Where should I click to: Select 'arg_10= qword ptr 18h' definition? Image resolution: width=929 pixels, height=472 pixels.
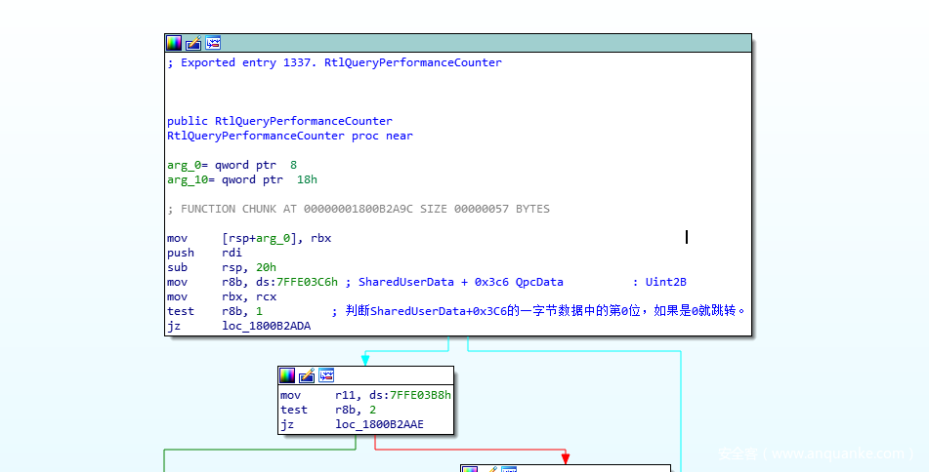coord(241,179)
